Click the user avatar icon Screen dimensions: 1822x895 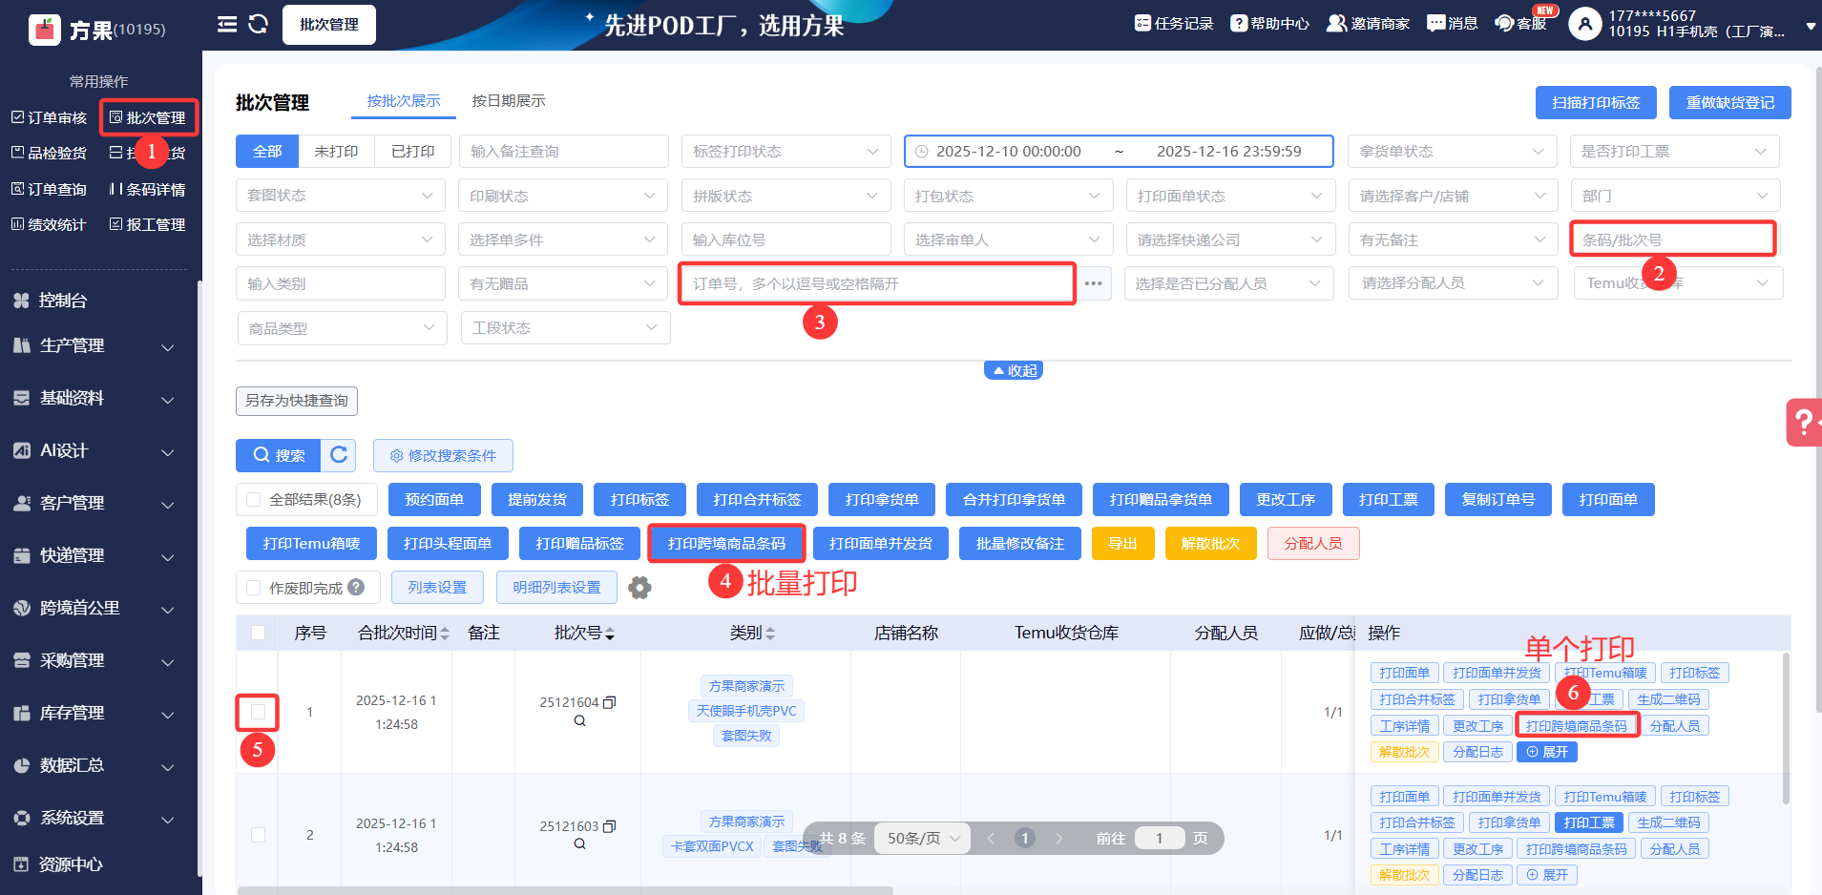pos(1585,24)
